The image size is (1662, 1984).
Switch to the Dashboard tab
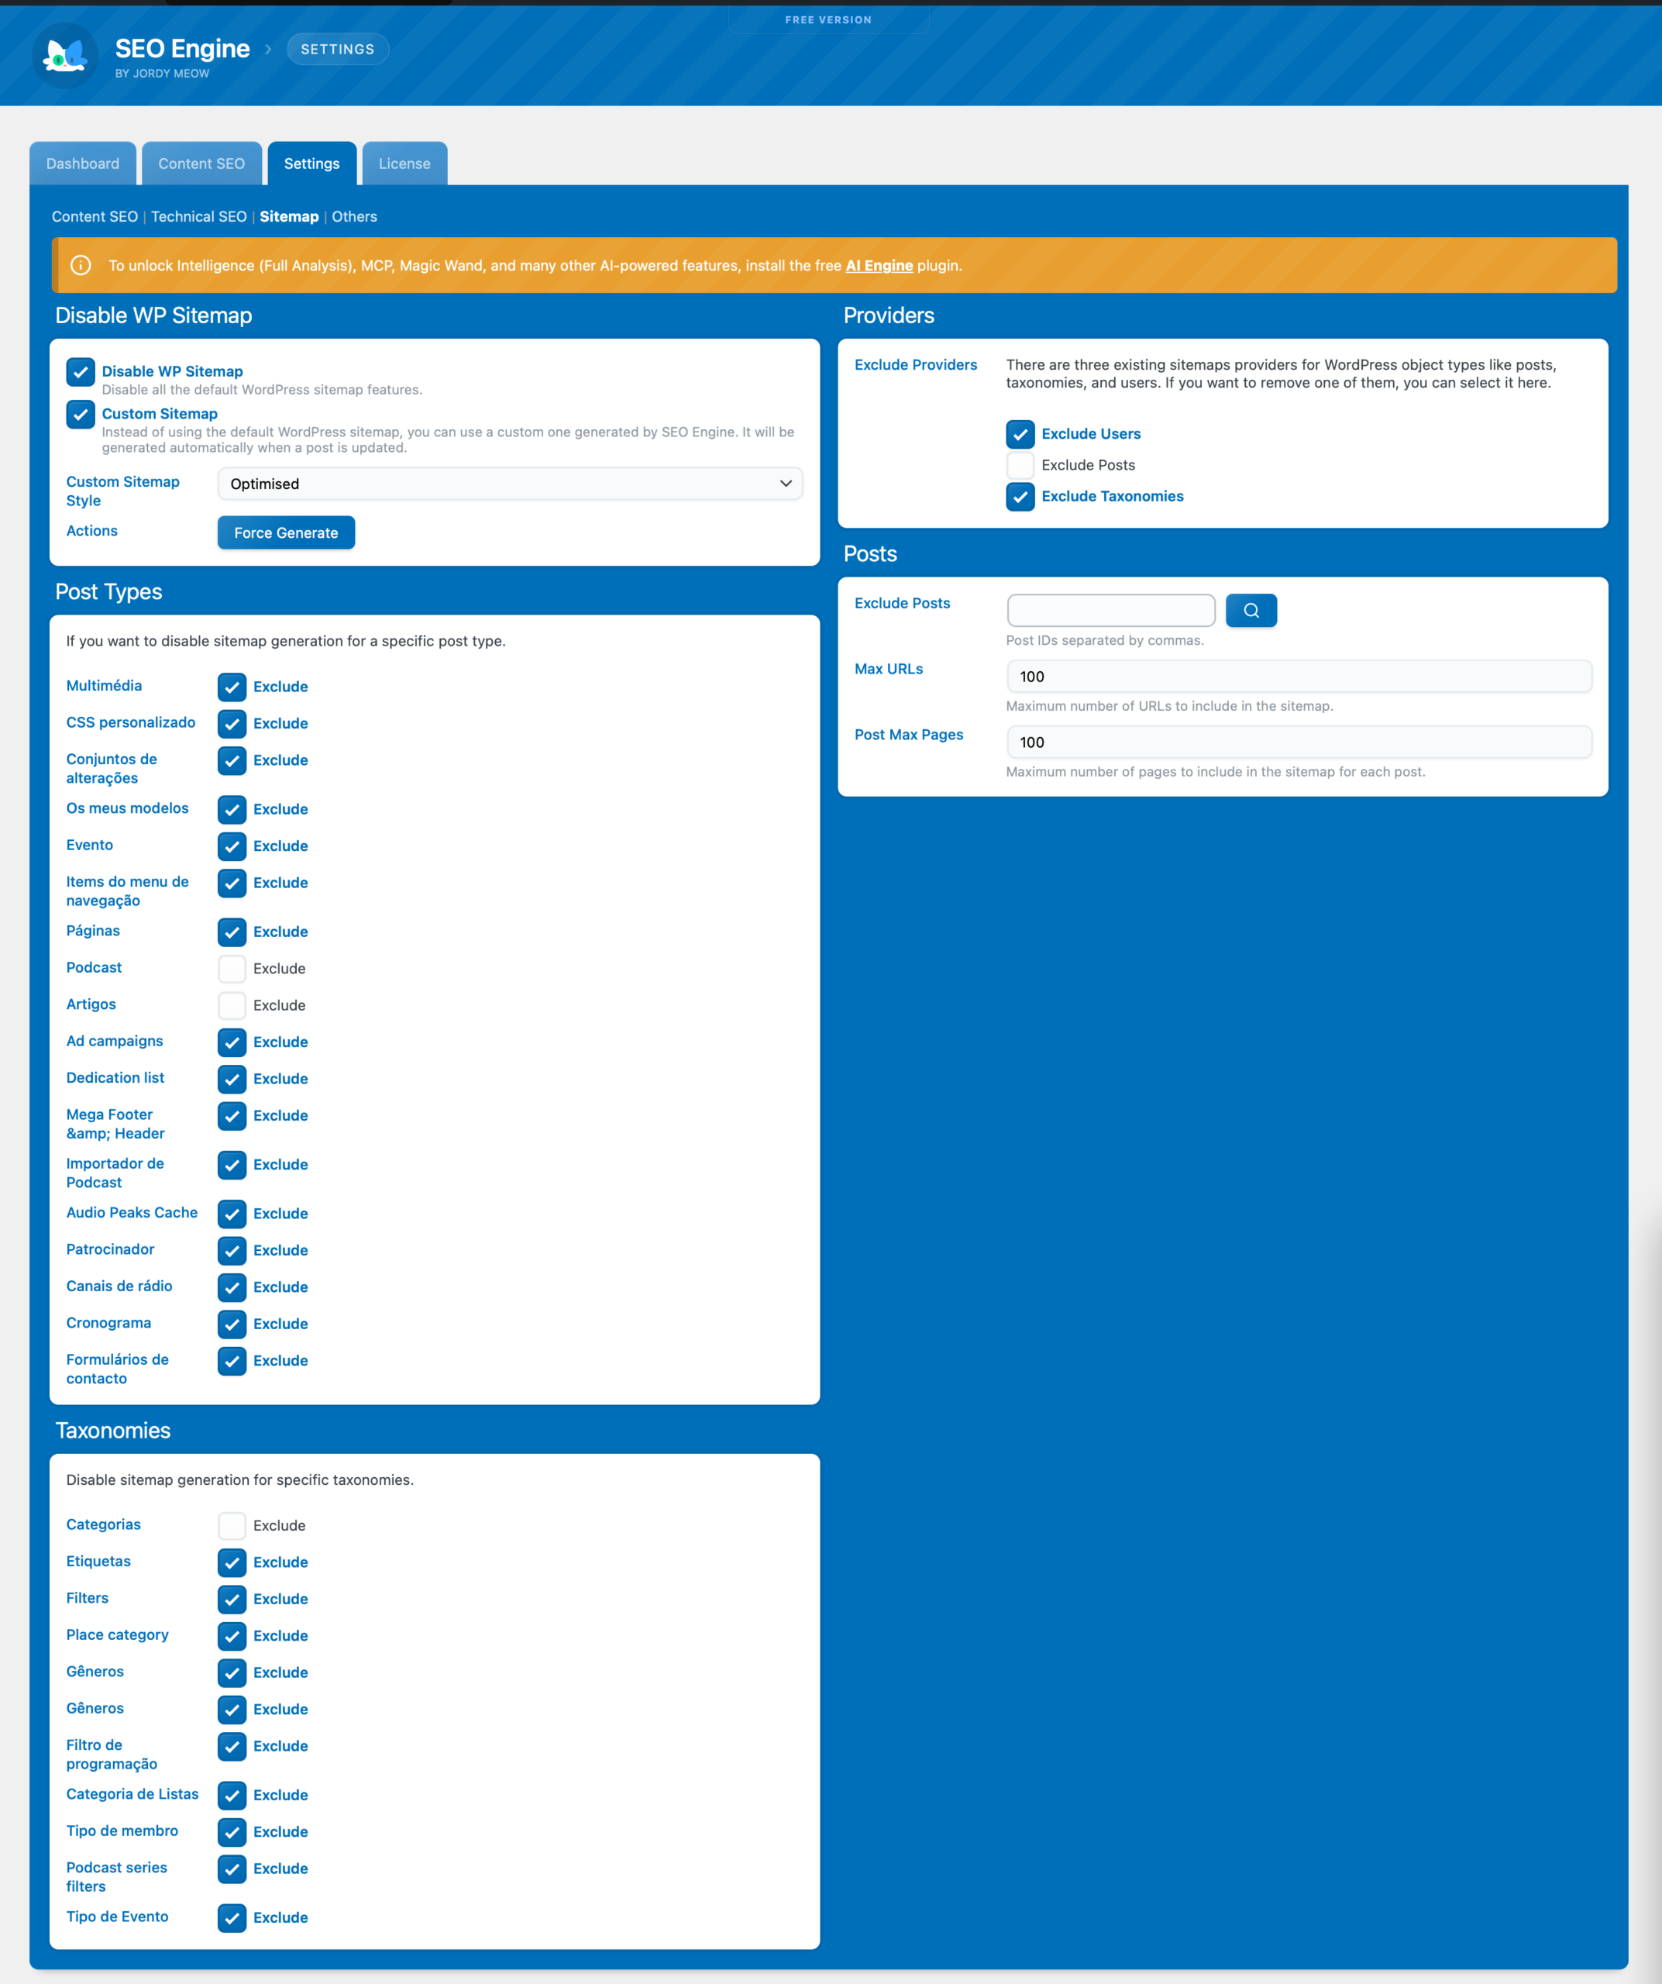[x=83, y=164]
